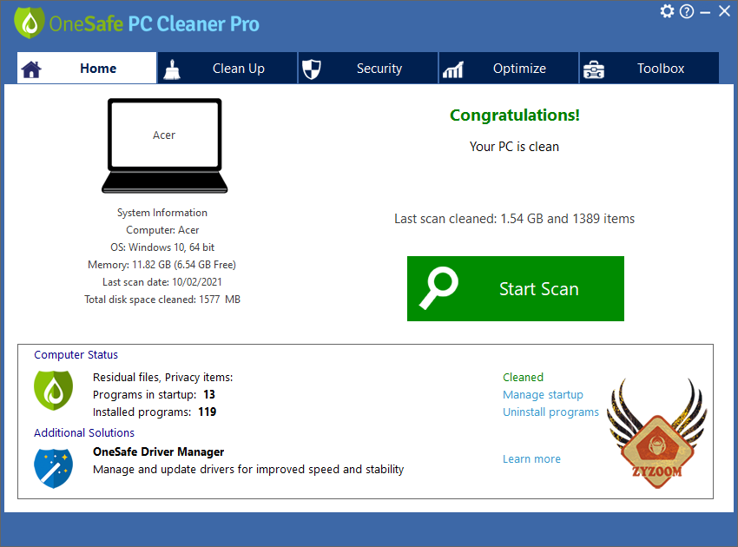The image size is (738, 547).
Task: Click the blue Driver Manager wand icon
Action: pos(54,468)
